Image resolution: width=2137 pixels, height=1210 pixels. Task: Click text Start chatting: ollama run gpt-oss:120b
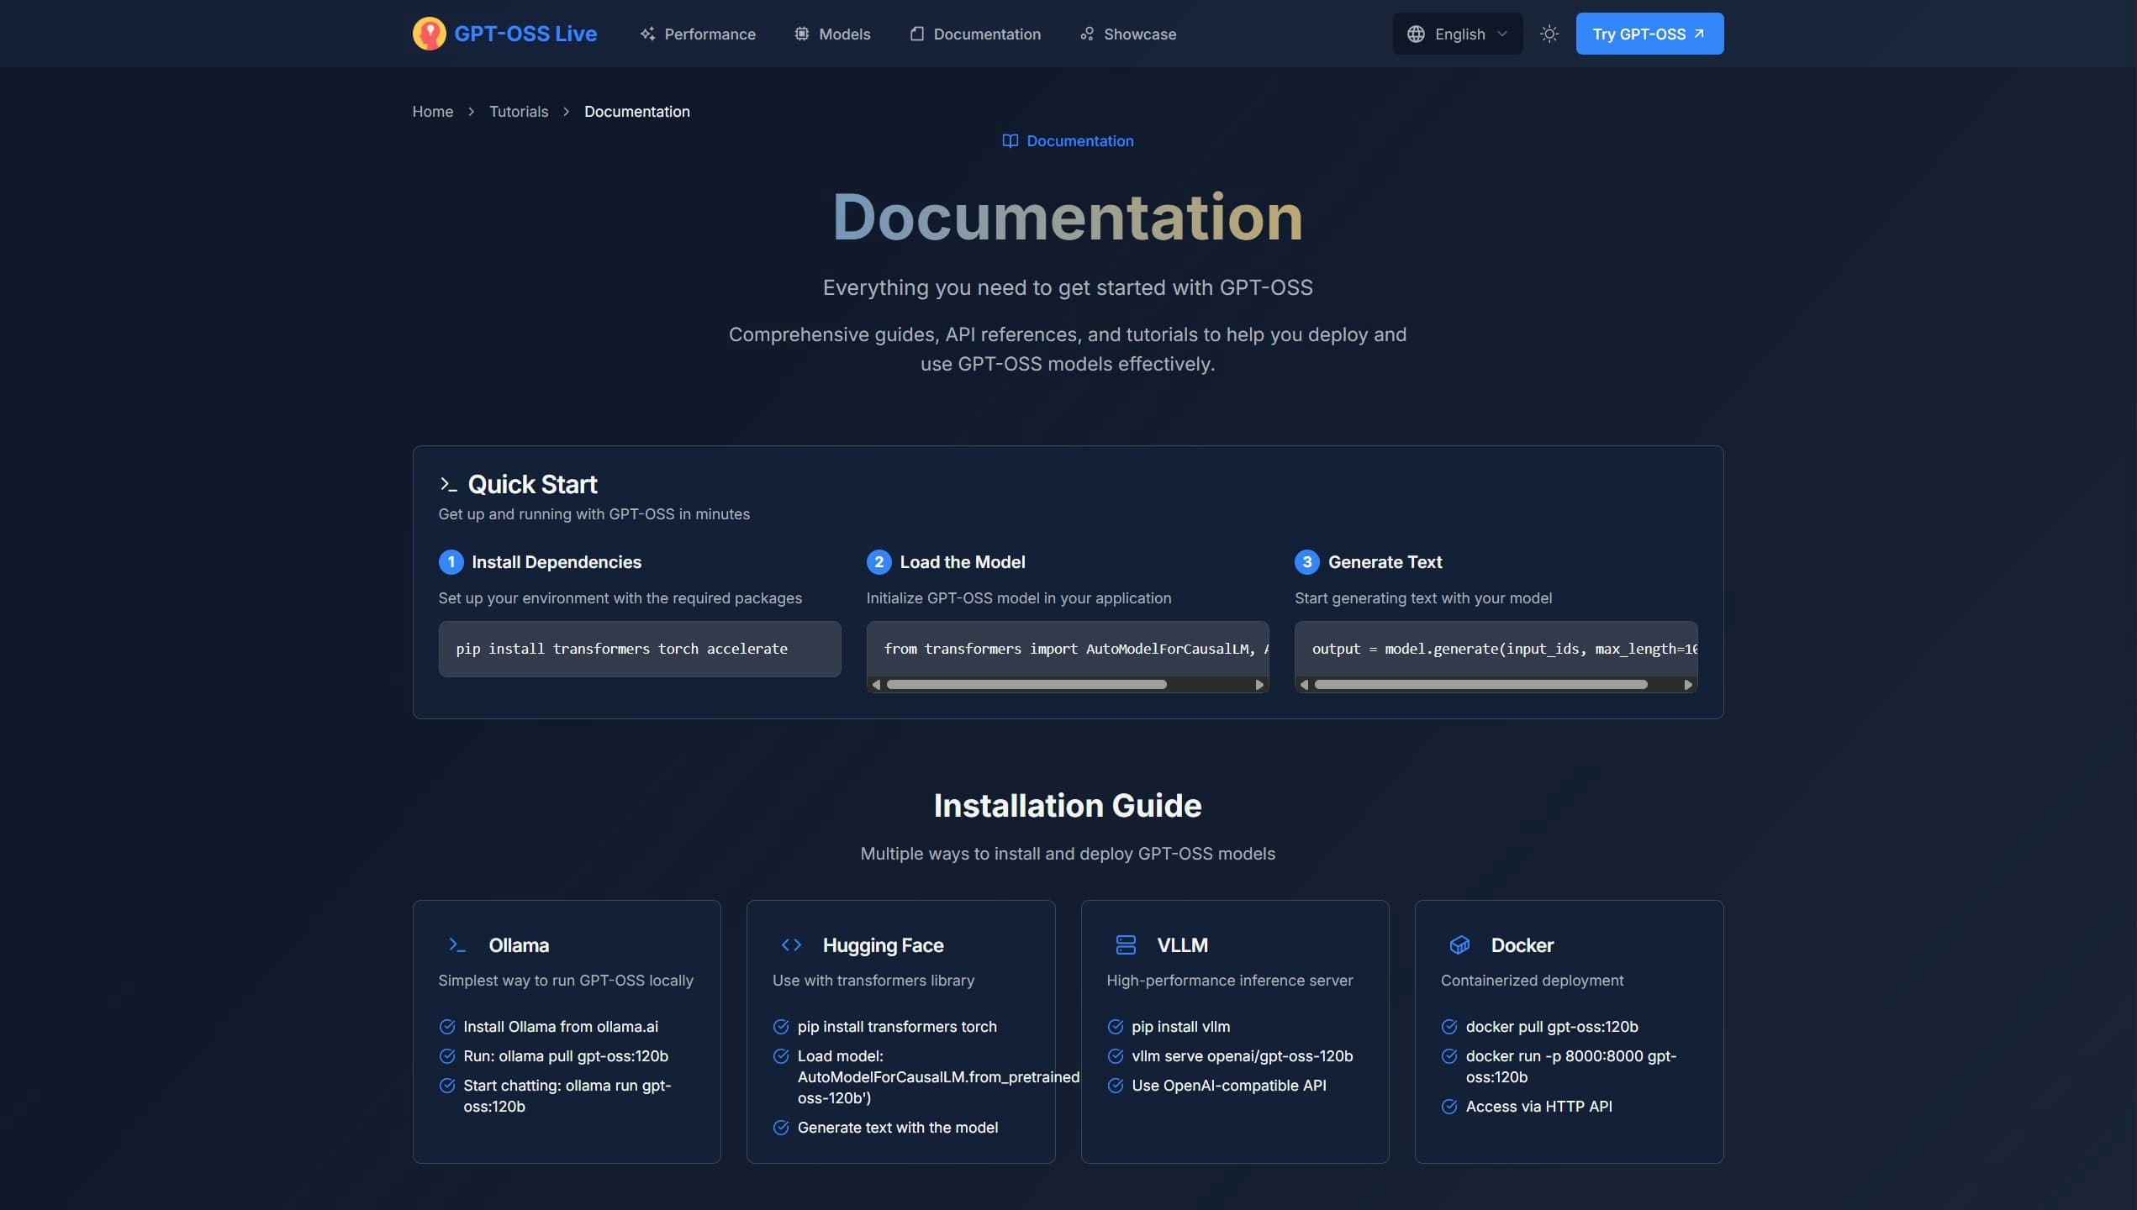[567, 1096]
